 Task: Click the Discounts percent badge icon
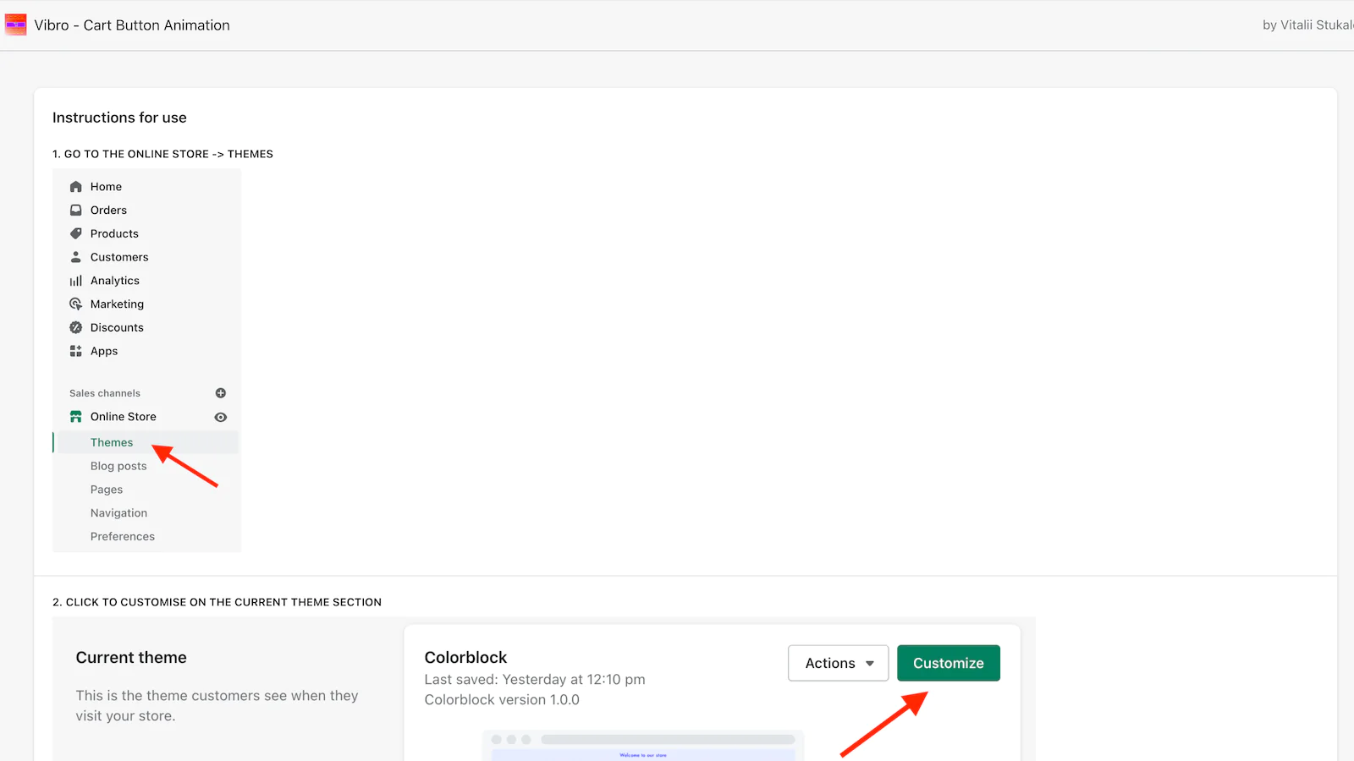(x=76, y=327)
